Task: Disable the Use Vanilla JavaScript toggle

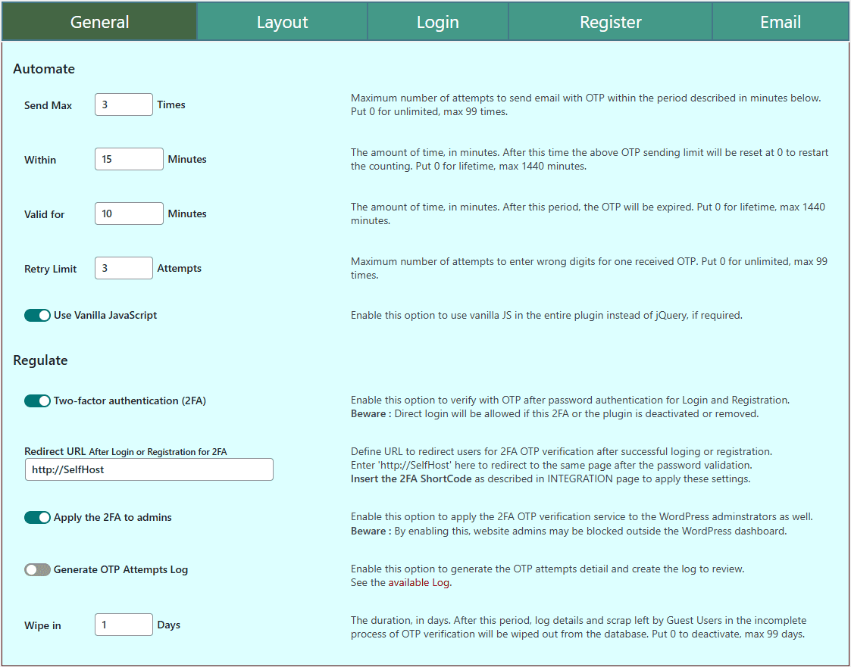Action: pyautogui.click(x=37, y=315)
